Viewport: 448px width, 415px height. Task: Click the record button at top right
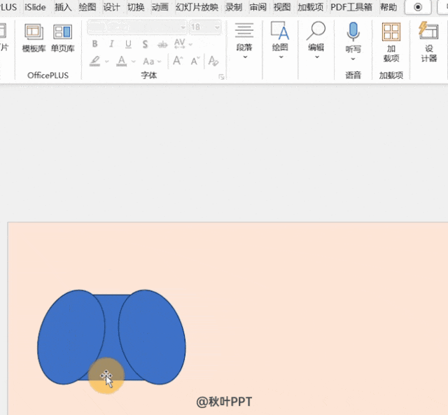418,7
